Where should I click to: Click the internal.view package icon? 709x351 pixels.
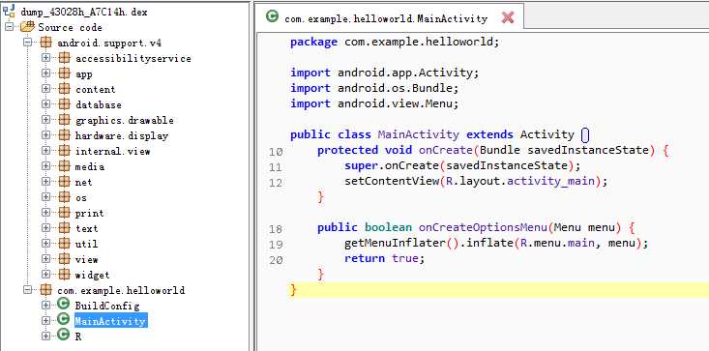tap(65, 151)
